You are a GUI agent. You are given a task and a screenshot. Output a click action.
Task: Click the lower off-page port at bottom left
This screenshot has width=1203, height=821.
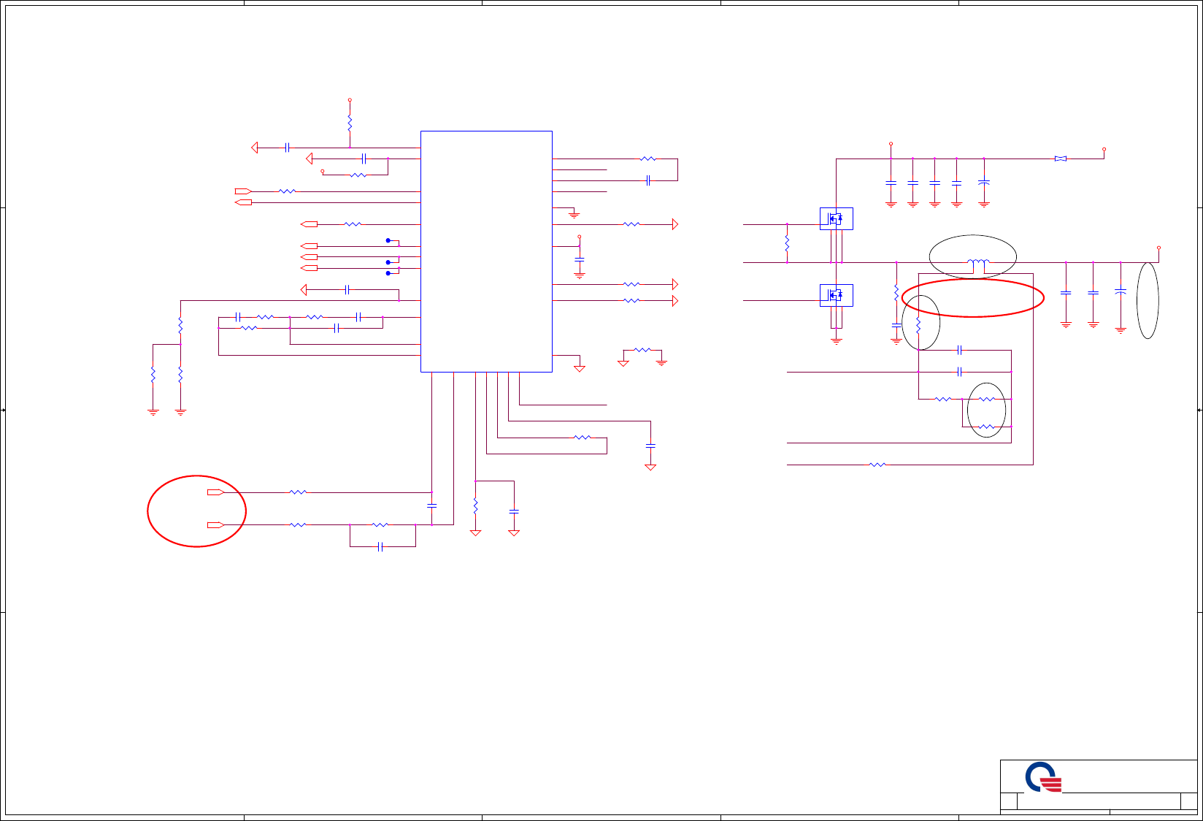pyautogui.click(x=215, y=524)
